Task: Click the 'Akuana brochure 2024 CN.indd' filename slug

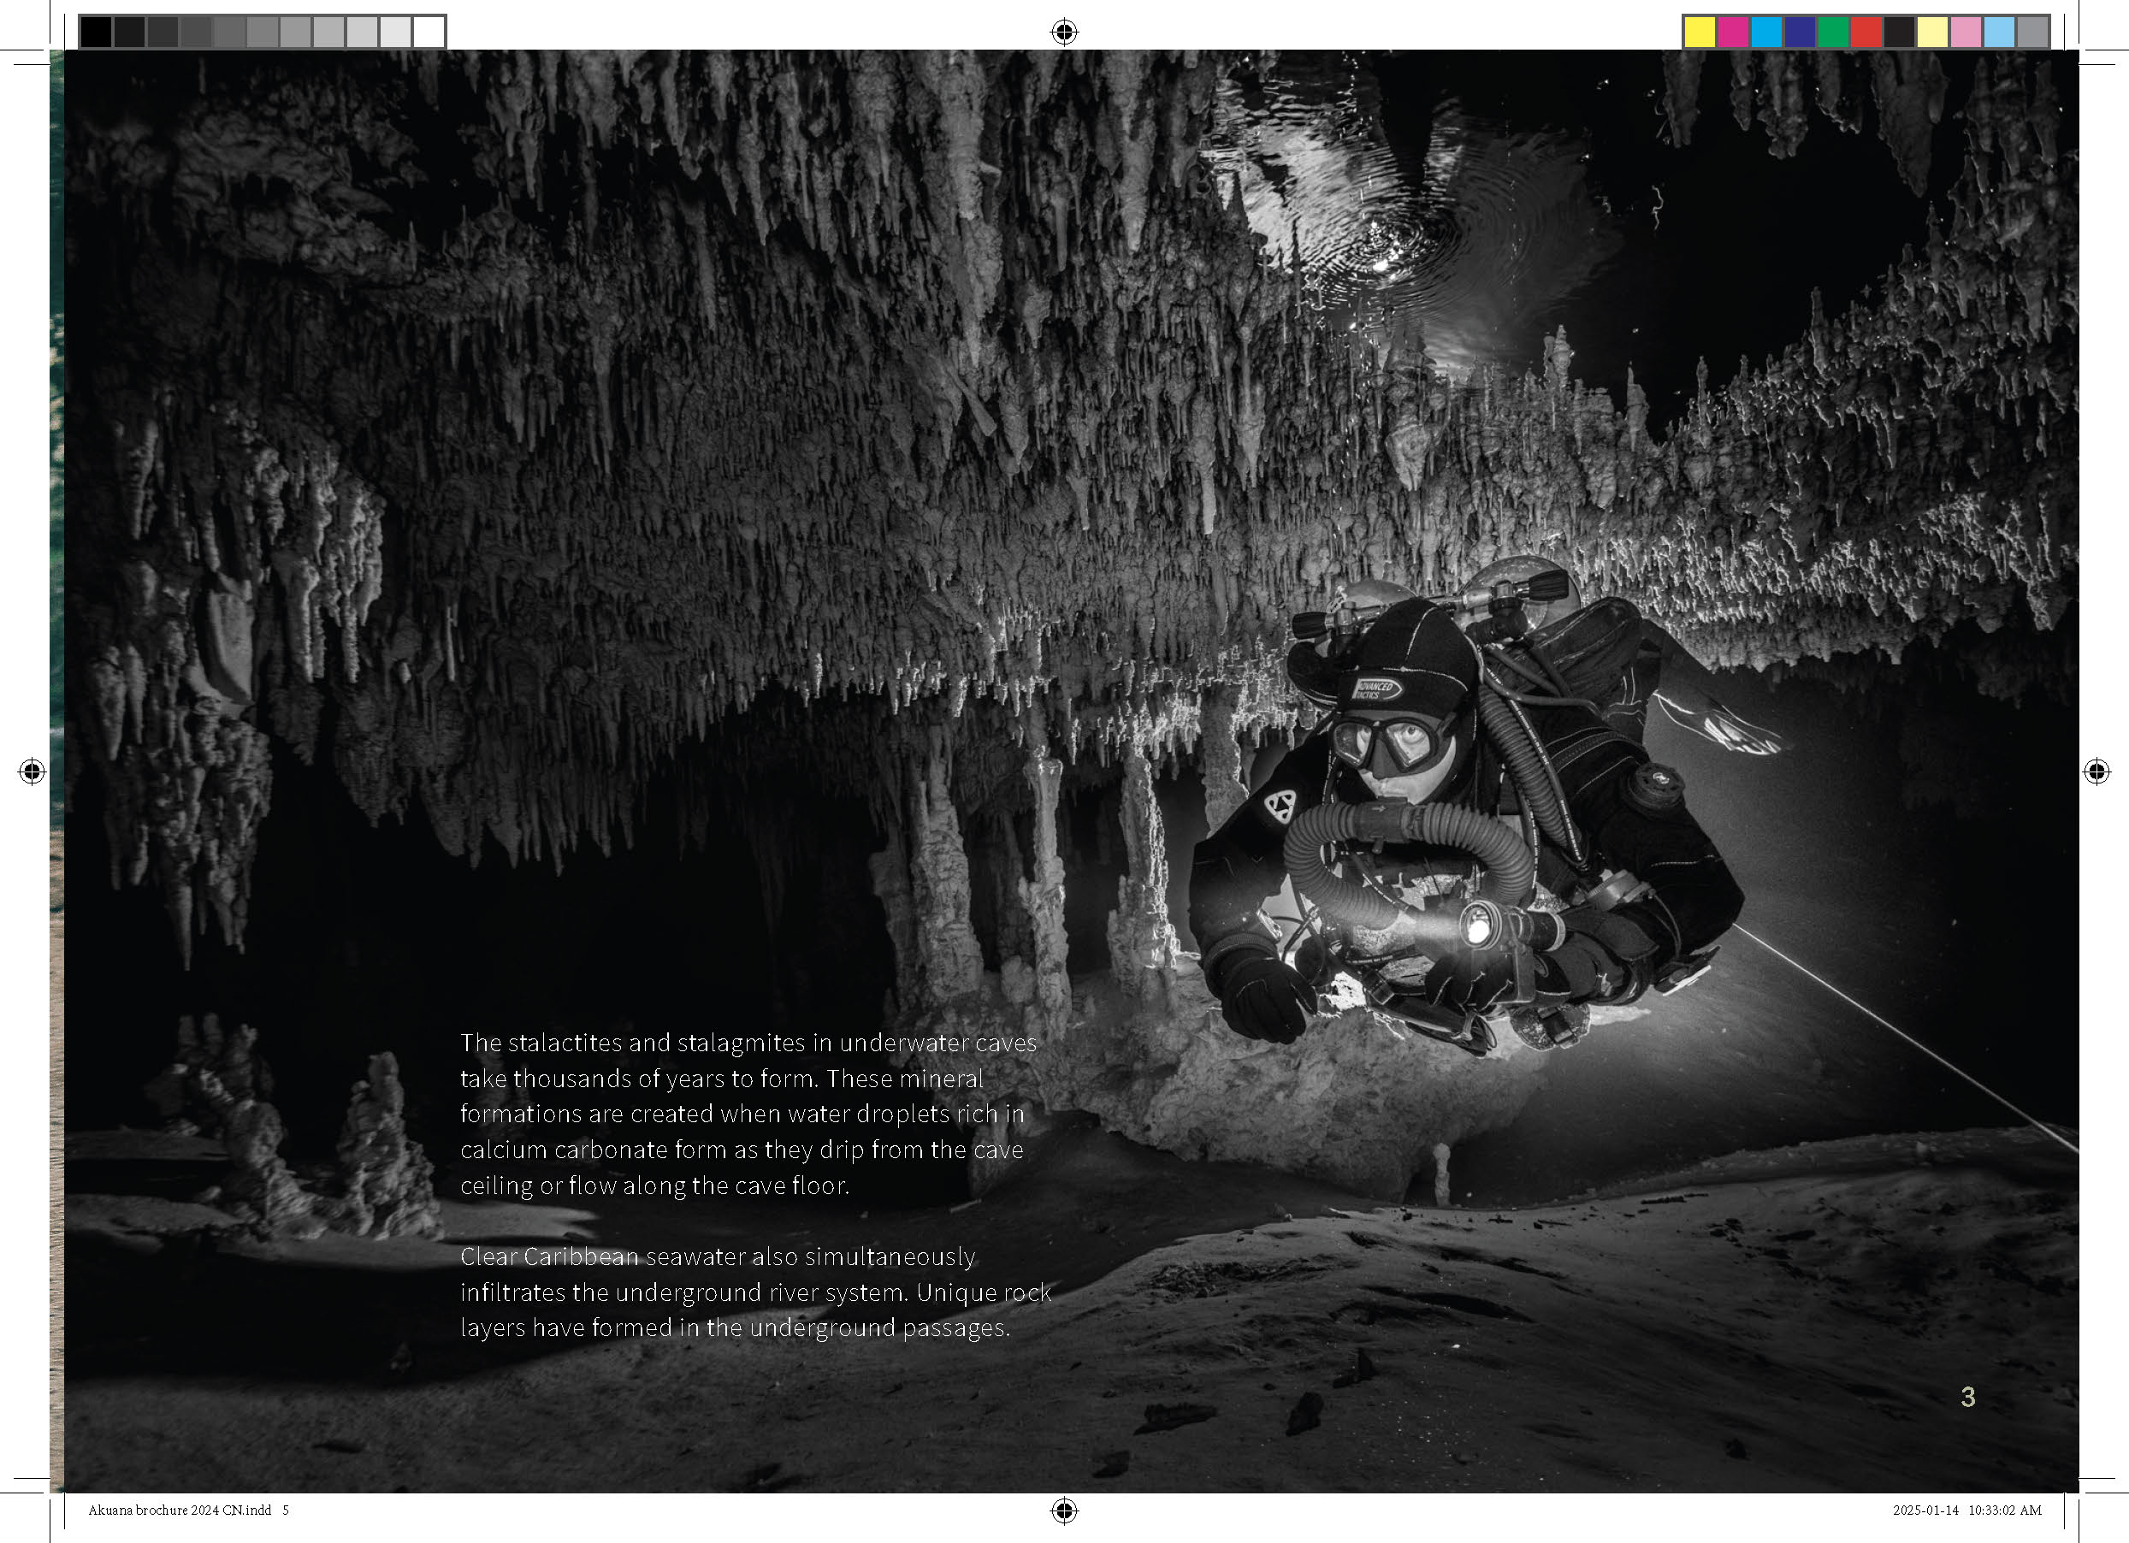Action: point(180,1510)
